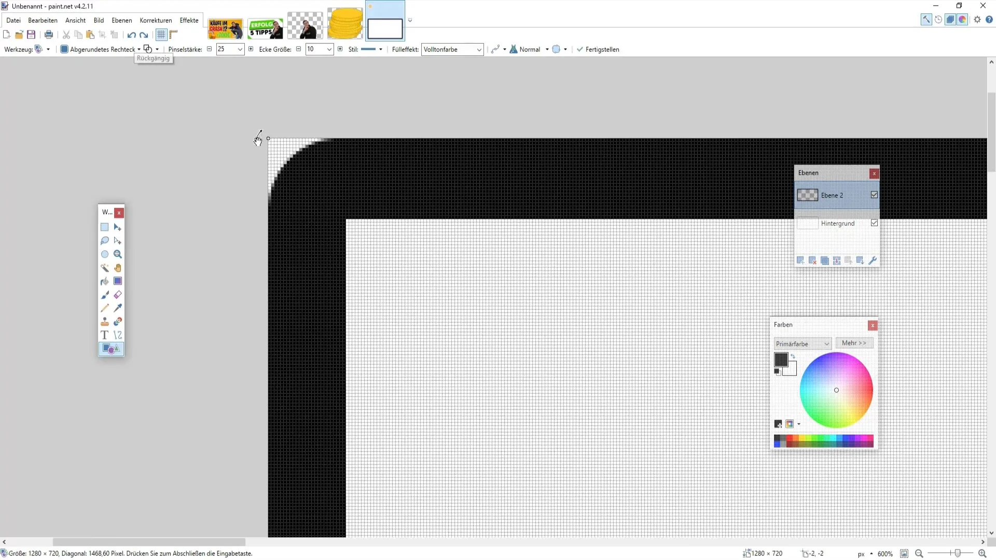This screenshot has width=996, height=560.
Task: Toggle the rulers button
Action: [x=173, y=35]
